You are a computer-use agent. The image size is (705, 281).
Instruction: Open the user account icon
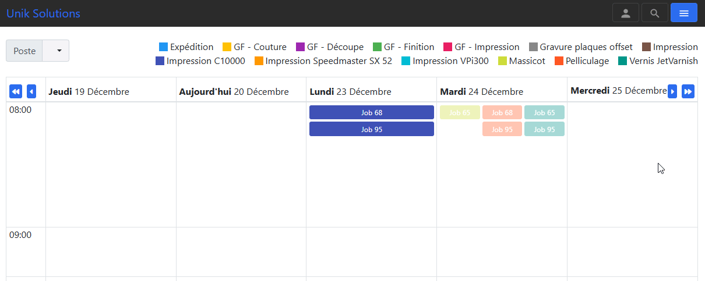pos(626,13)
